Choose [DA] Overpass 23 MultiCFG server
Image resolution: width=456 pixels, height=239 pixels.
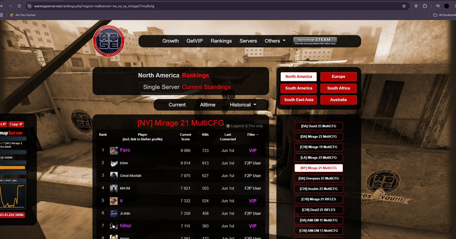[x=318, y=178]
